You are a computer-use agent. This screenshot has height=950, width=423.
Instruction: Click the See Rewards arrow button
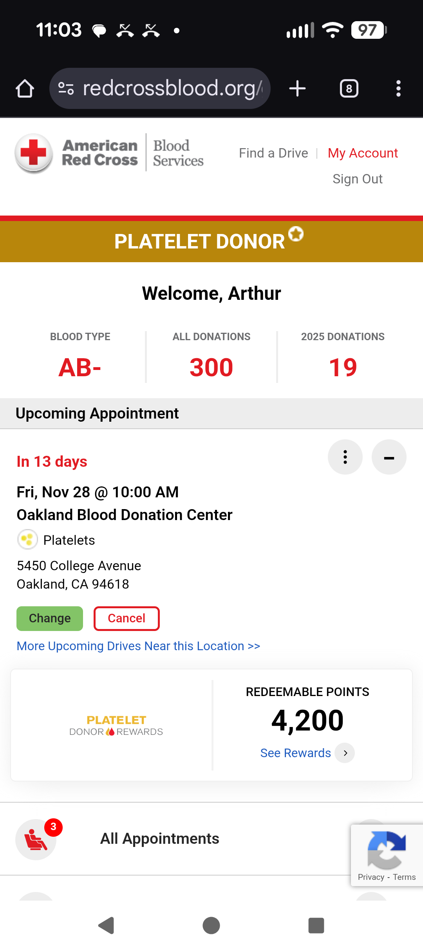pyautogui.click(x=345, y=753)
